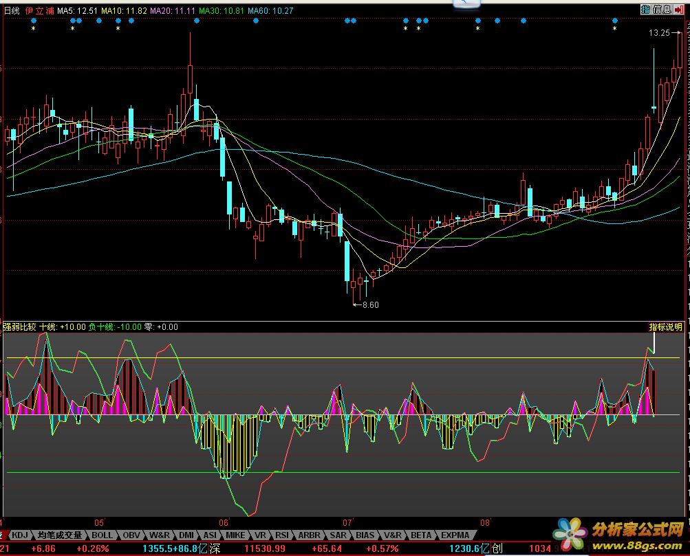Viewport: 690px width, 556px height.
Task: Click the 11530.99 index value
Action: pos(264,548)
